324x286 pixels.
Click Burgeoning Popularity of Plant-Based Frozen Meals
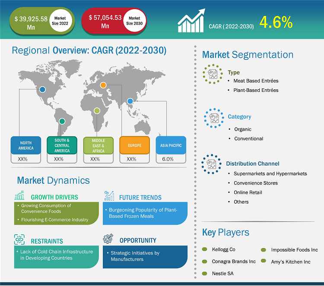pos(143,213)
